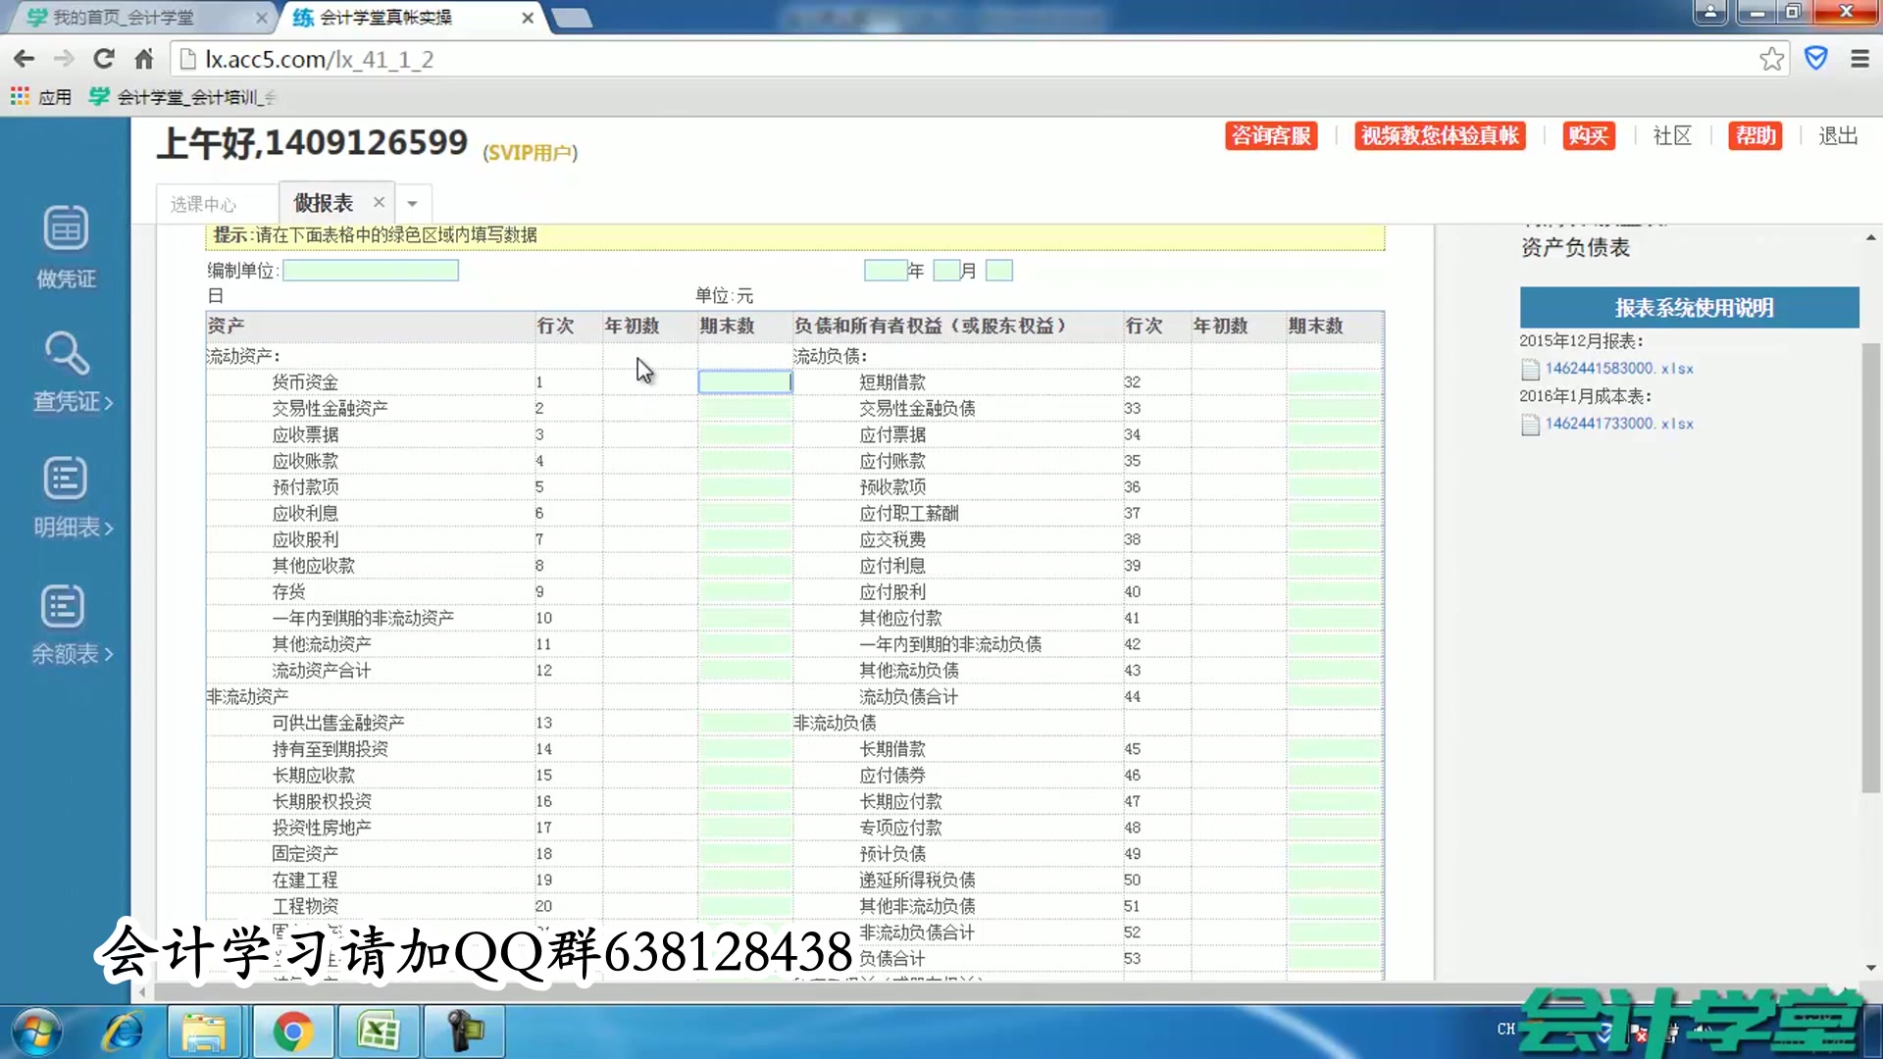This screenshot has height=1059, width=1883.
Task: Launch Excel from the taskbar
Action: point(379,1032)
